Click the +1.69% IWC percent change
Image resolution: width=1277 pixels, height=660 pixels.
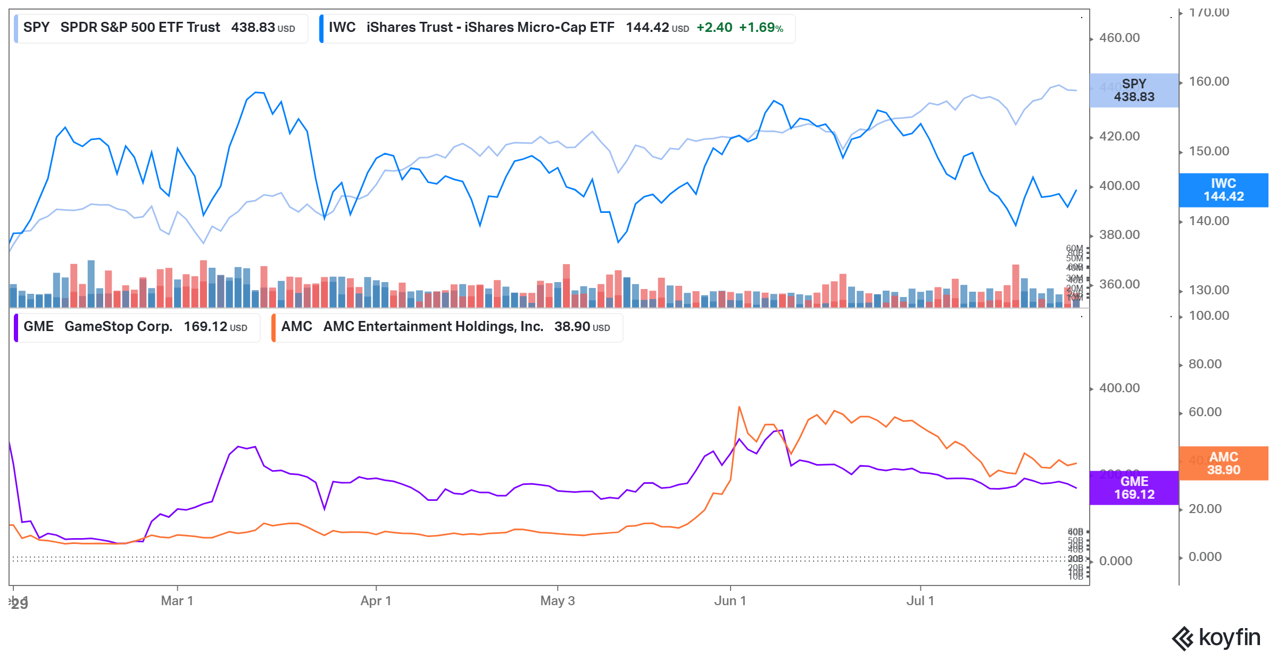click(x=761, y=28)
